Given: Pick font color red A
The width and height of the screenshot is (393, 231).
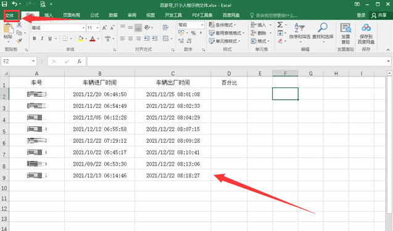Looking at the screenshot, I should coord(93,39).
